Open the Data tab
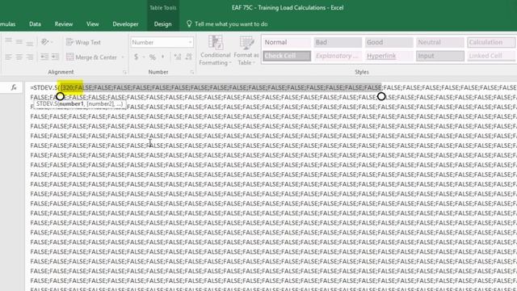 click(35, 23)
